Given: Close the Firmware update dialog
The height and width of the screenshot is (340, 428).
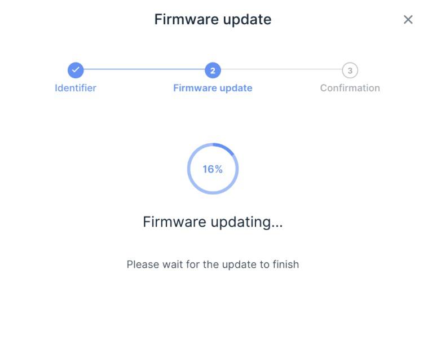Looking at the screenshot, I should [408, 19].
